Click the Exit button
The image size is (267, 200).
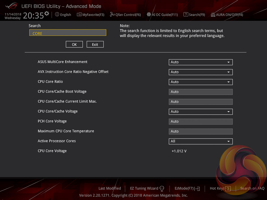pos(95,45)
